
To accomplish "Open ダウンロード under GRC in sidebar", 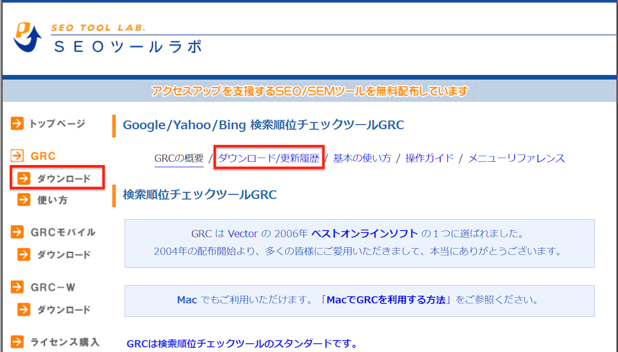I will (64, 178).
